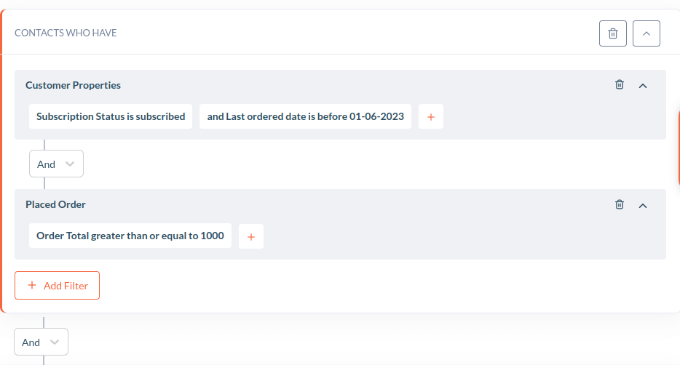This screenshot has width=680, height=365.
Task: Add condition to Placed Order with plus icon
Action: point(250,236)
